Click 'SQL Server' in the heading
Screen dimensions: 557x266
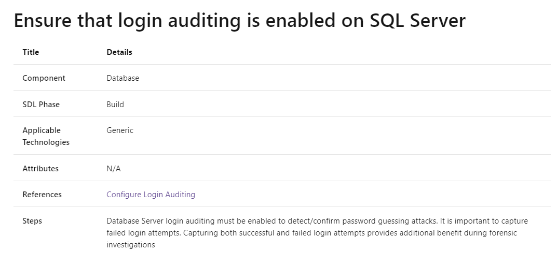pyautogui.click(x=417, y=21)
